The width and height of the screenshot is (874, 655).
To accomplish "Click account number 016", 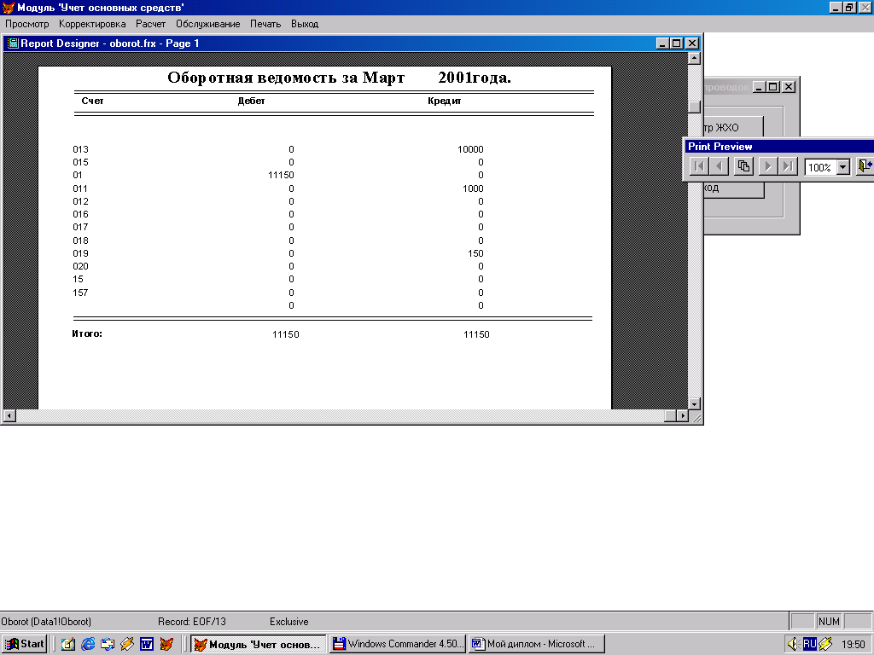I will [x=80, y=214].
